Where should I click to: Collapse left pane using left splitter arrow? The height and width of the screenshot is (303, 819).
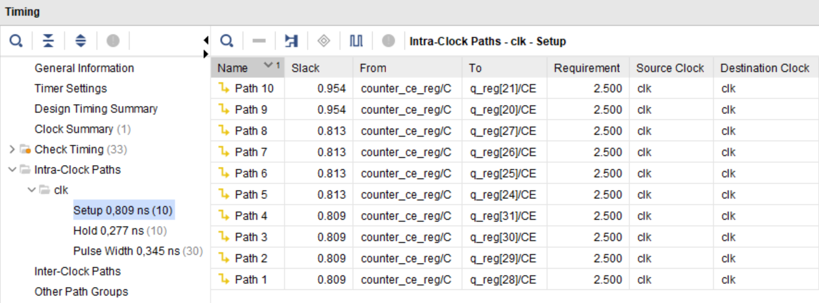pyautogui.click(x=206, y=41)
